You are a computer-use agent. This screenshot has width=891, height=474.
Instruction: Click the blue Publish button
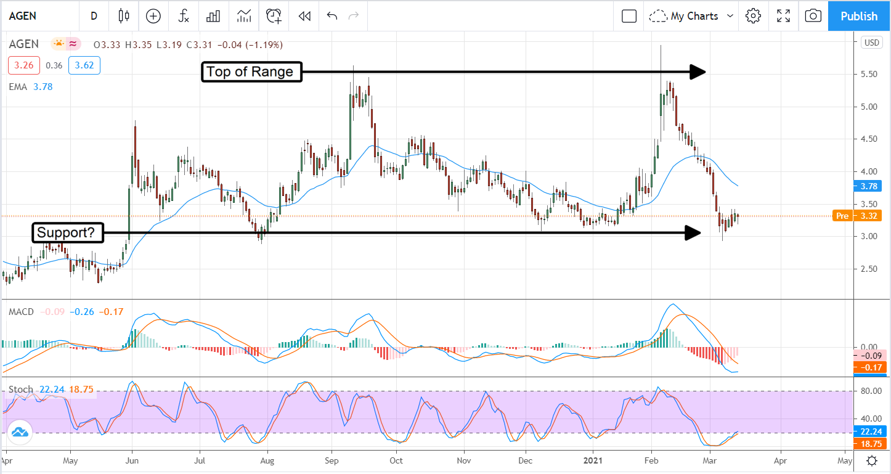pyautogui.click(x=859, y=16)
